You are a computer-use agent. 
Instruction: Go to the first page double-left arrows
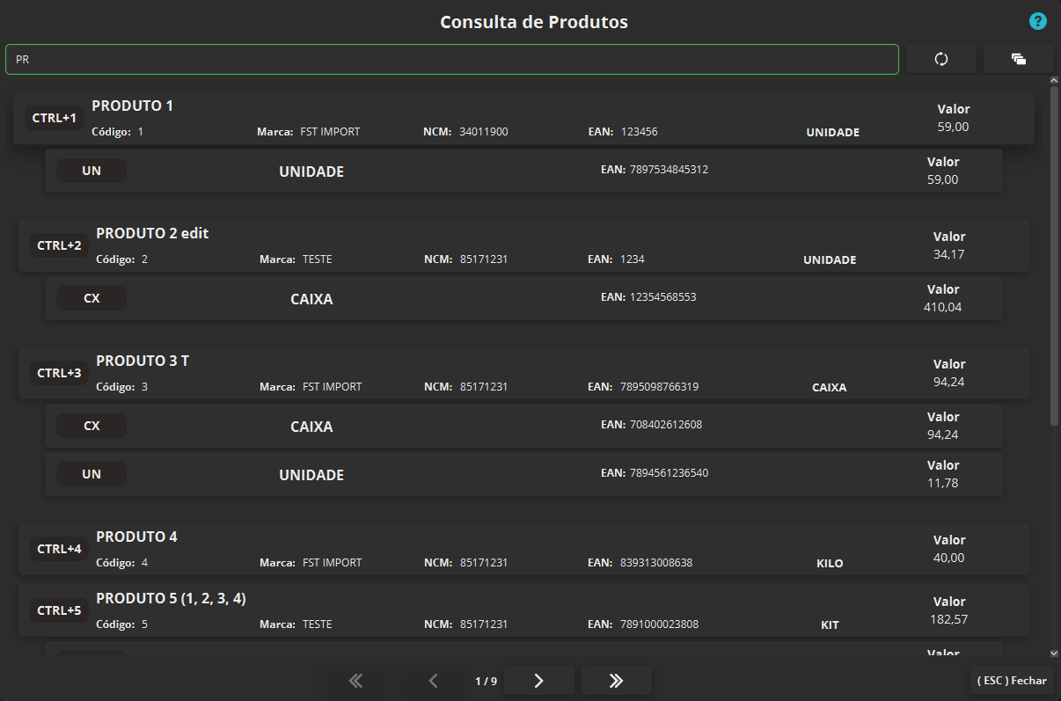[355, 681]
